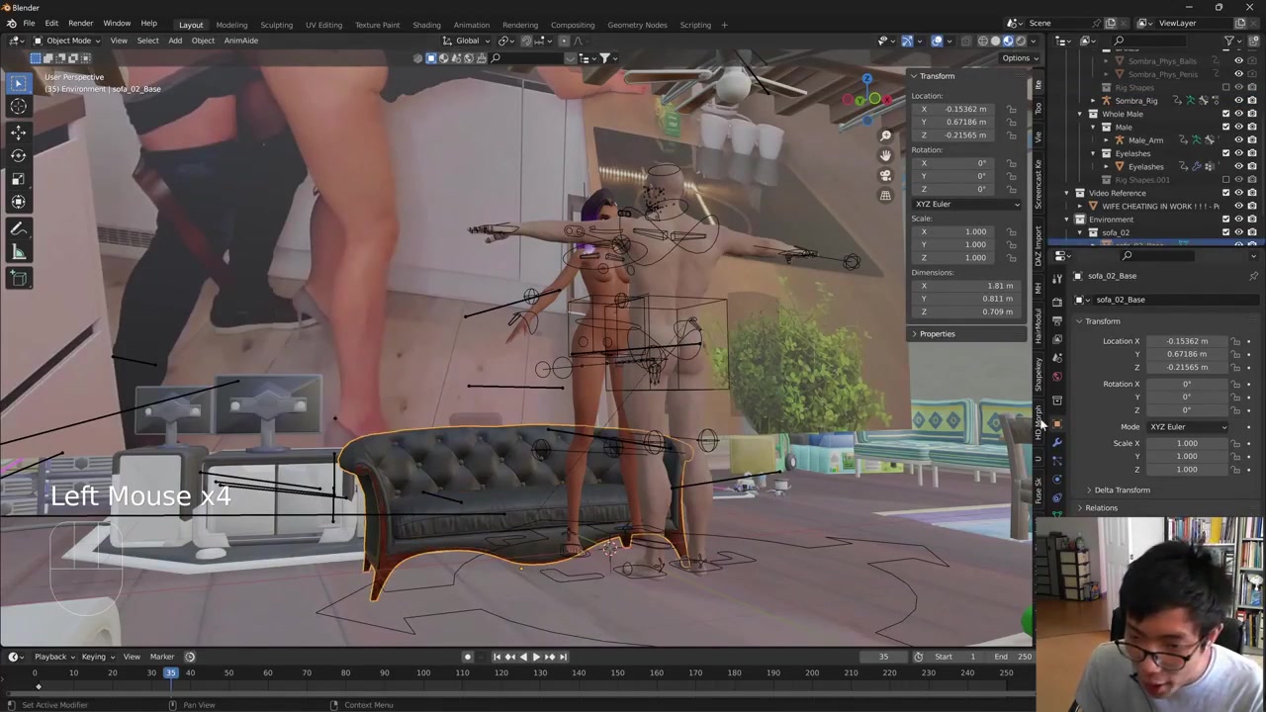Screen dimensions: 1266x712
Task: Select the Rotate tool in the left toolbar
Action: (18, 155)
